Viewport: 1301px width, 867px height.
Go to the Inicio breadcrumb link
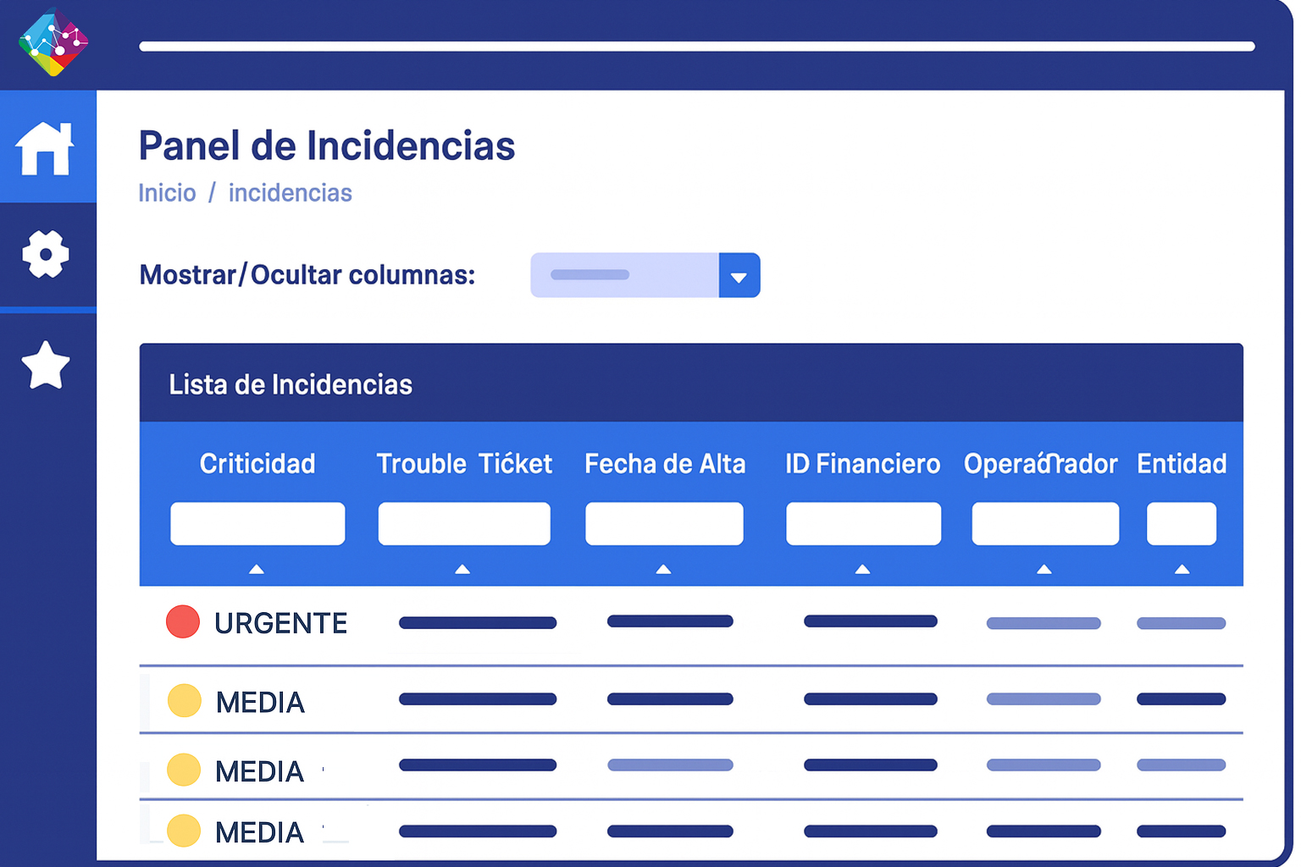click(167, 193)
